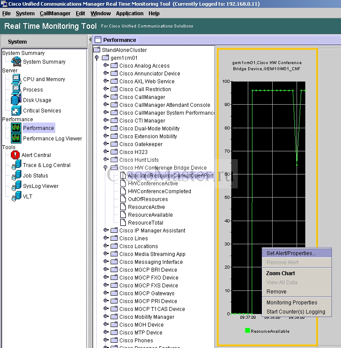Open the Edit menu
Image resolution: width=341 pixels, height=348 pixels.
80,14
